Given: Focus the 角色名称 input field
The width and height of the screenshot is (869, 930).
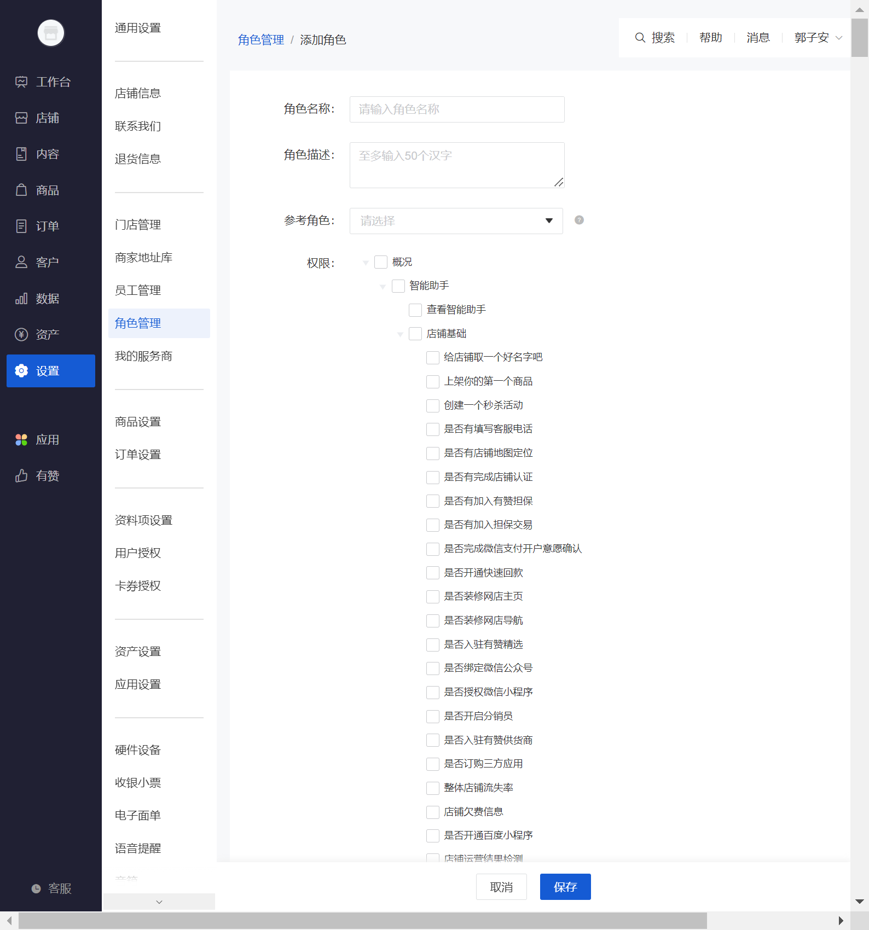Looking at the screenshot, I should [x=457, y=109].
